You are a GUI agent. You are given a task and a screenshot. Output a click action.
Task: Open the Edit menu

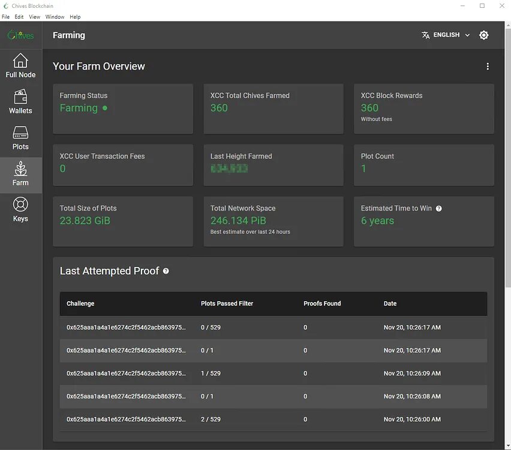(x=19, y=17)
